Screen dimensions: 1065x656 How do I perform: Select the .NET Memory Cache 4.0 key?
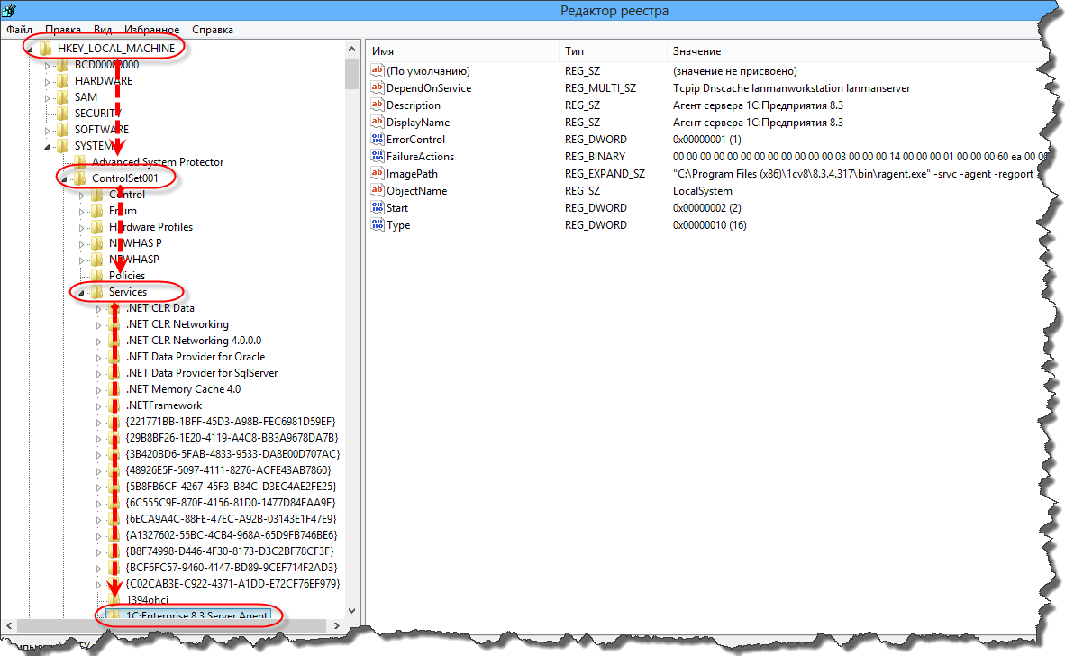[x=184, y=389]
